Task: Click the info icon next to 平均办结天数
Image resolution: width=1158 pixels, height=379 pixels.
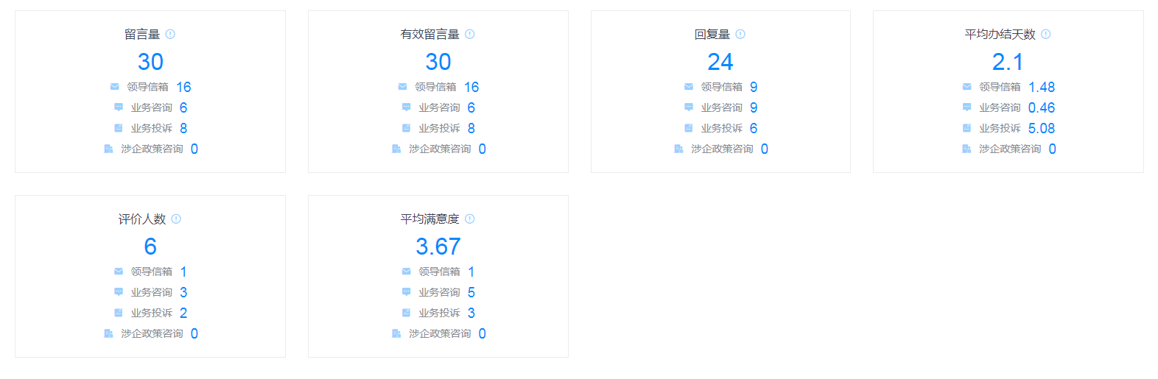Action: [x=1046, y=34]
